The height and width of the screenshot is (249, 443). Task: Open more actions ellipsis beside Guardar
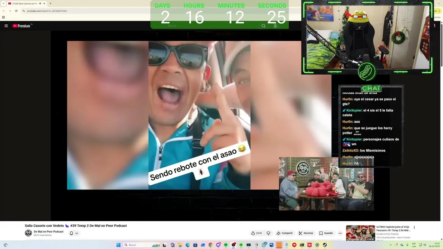tap(340, 233)
